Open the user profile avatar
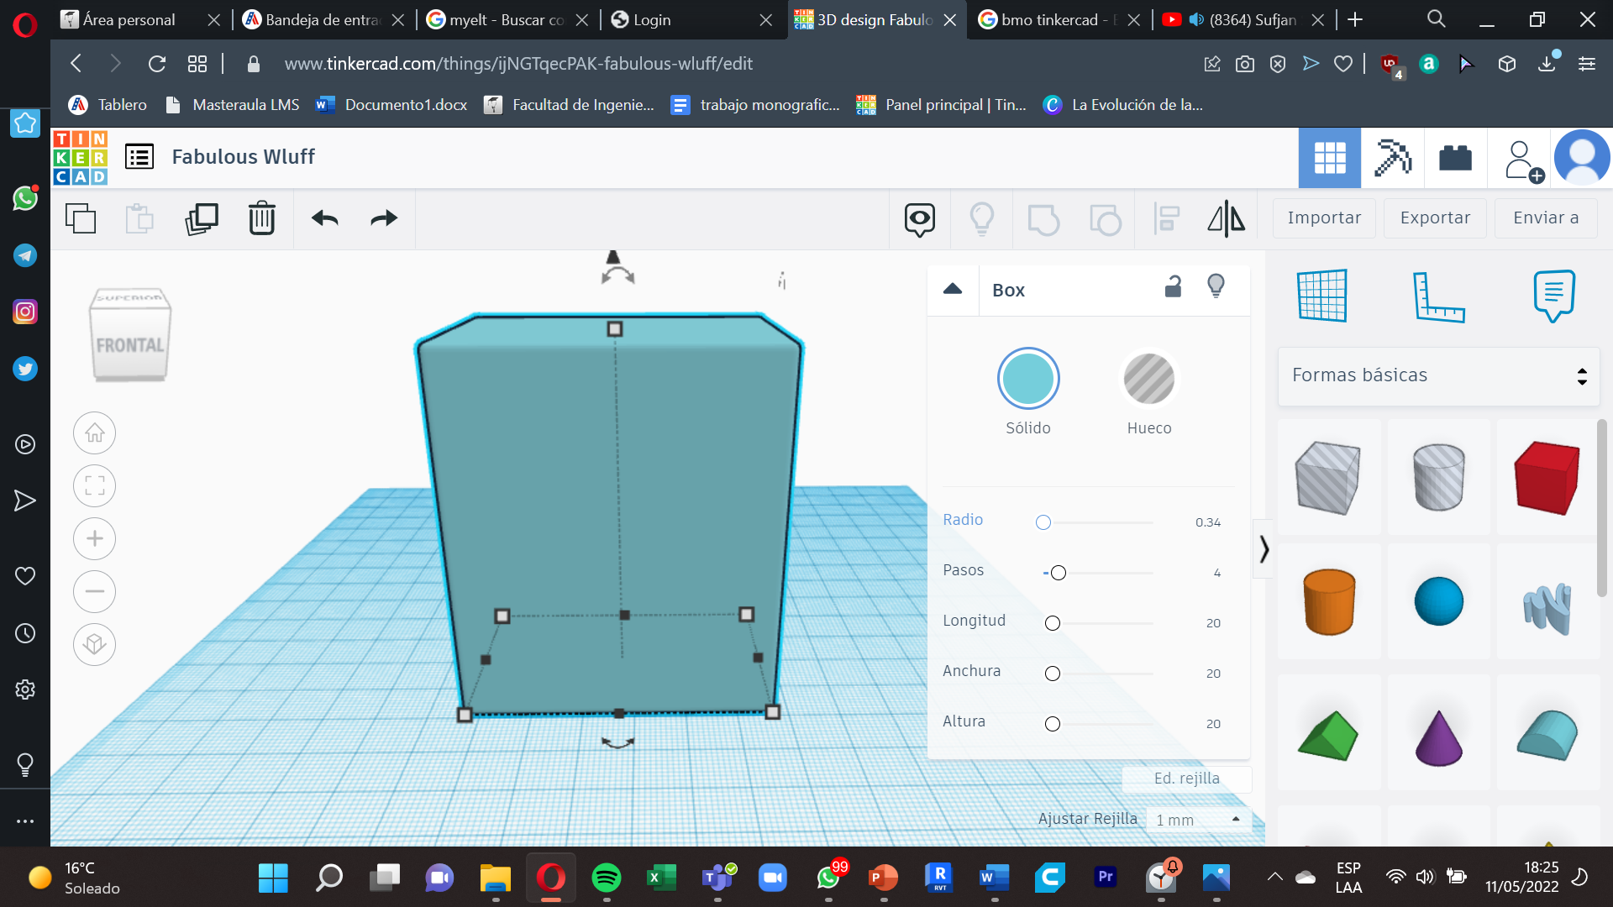 pos(1582,157)
